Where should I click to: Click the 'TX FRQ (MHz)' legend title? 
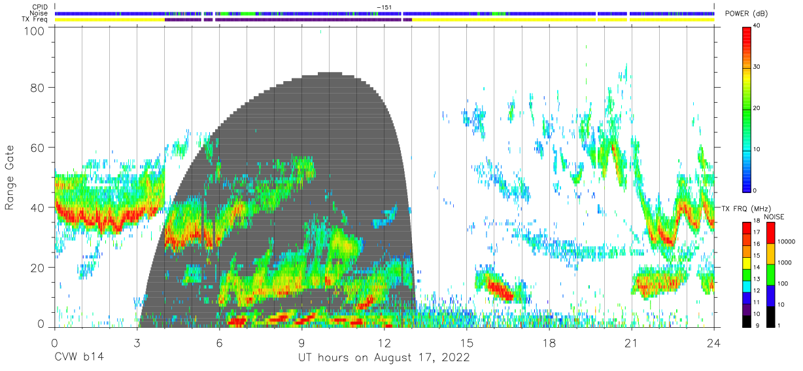[x=745, y=208]
